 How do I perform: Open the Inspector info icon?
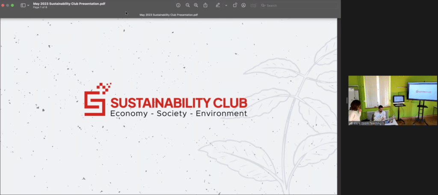pyautogui.click(x=178, y=5)
